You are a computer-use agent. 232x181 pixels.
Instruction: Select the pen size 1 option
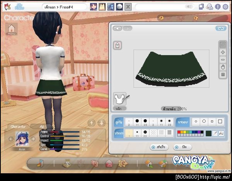click(x=129, y=133)
